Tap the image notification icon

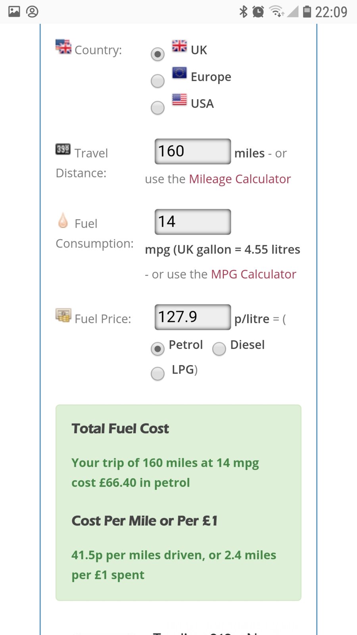[x=14, y=12]
